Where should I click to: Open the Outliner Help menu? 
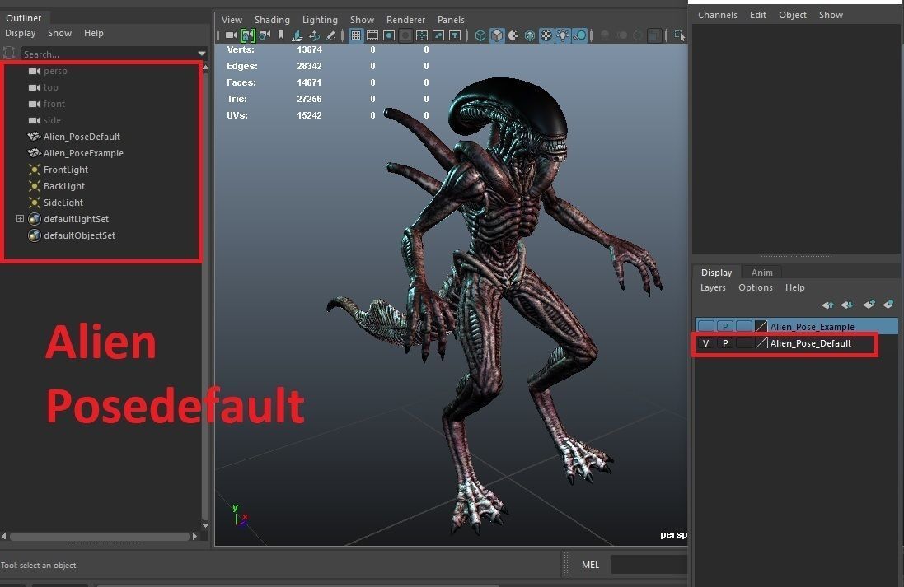[94, 34]
